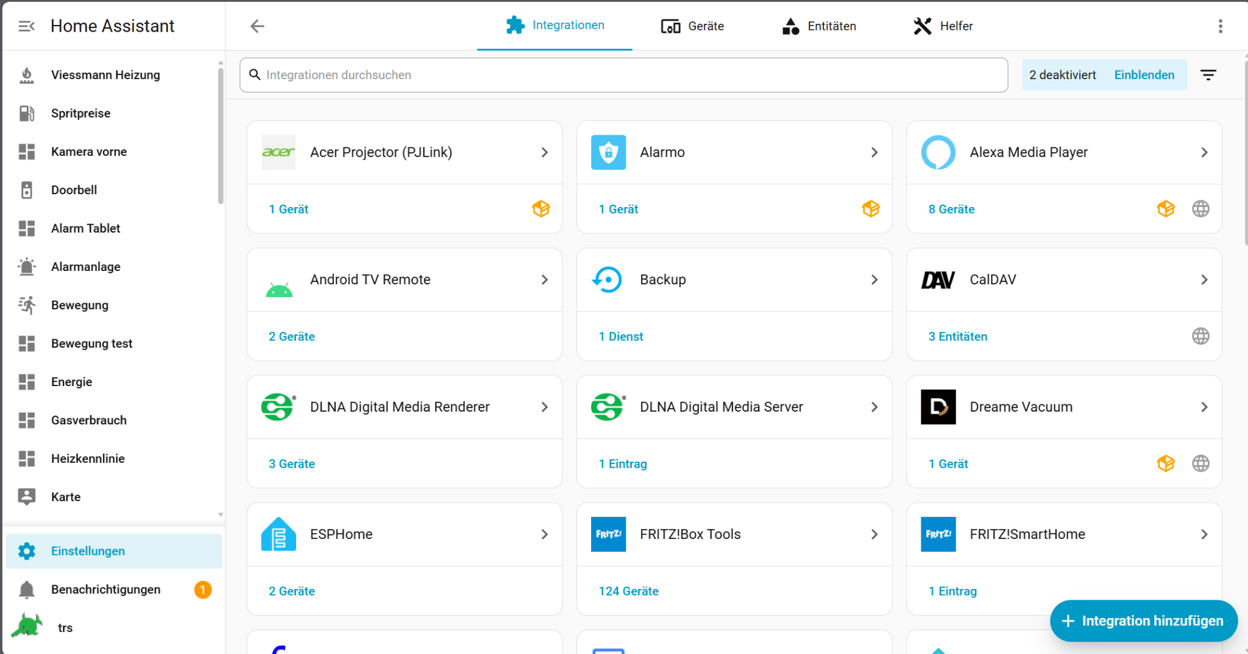Click custom integration box icon on Alarmo
The width and height of the screenshot is (1248, 654).
(x=870, y=209)
